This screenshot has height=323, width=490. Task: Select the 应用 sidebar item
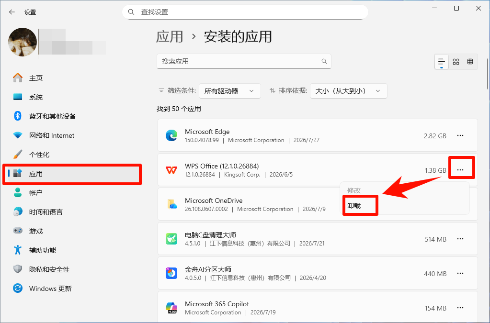pos(72,174)
